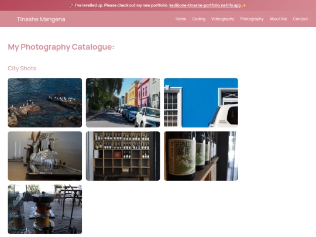Screen dimensions: 316x237
Task: Open the kedibone-tinashe-portfolio.netlify.app link
Action: tap(205, 5)
